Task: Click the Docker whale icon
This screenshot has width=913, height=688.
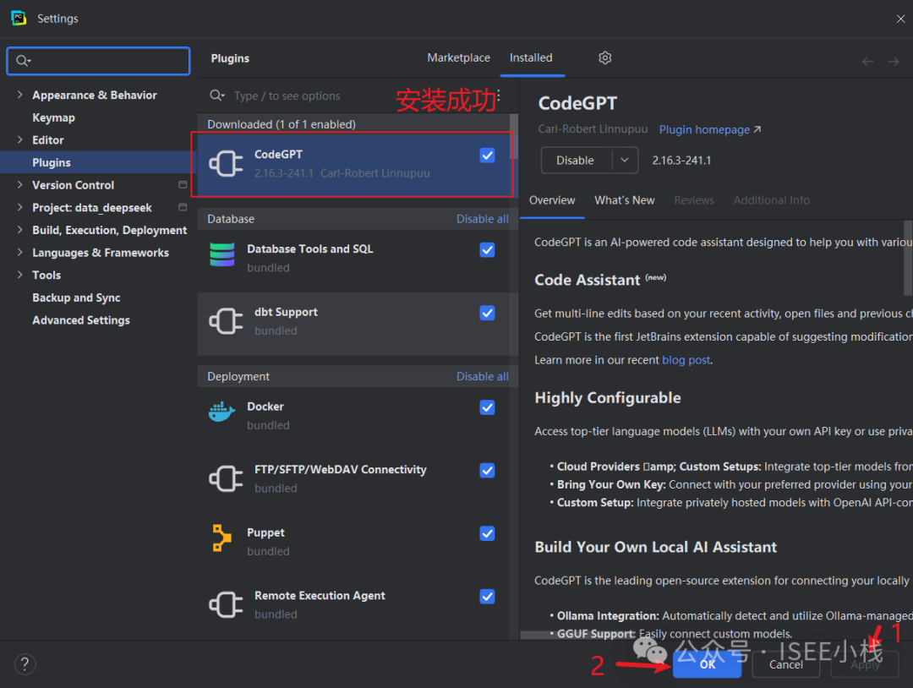Action: [x=221, y=412]
